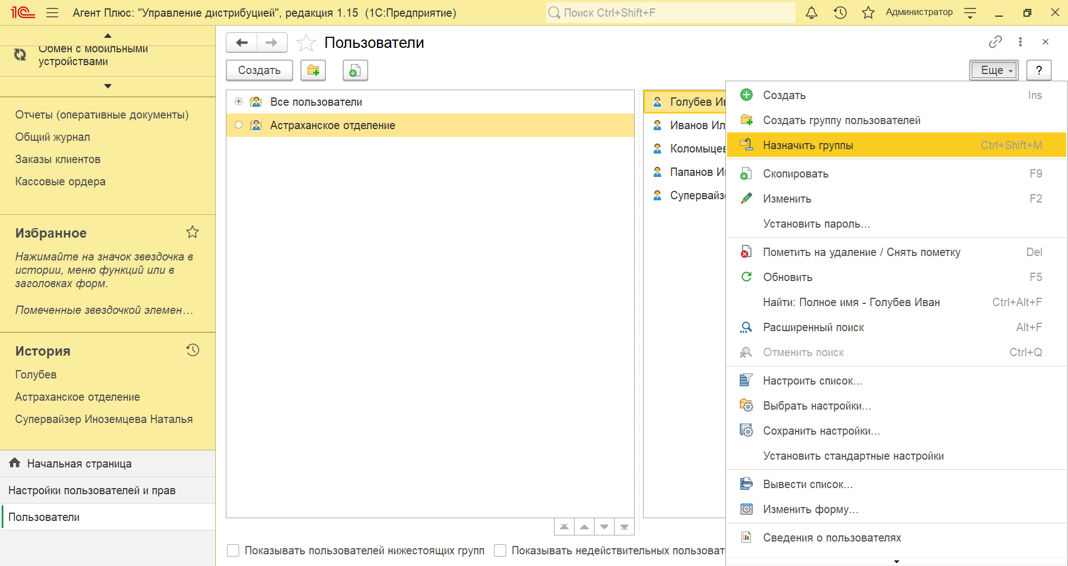The image size is (1068, 566).
Task: Open Заказы клиентов link in sidebar
Action: 58,159
